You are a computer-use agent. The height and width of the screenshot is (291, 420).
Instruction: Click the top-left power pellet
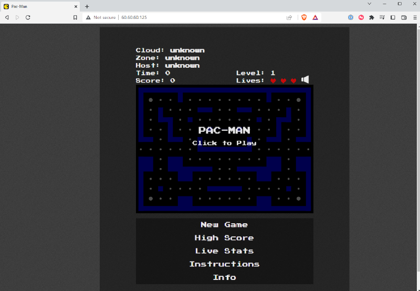(151, 100)
